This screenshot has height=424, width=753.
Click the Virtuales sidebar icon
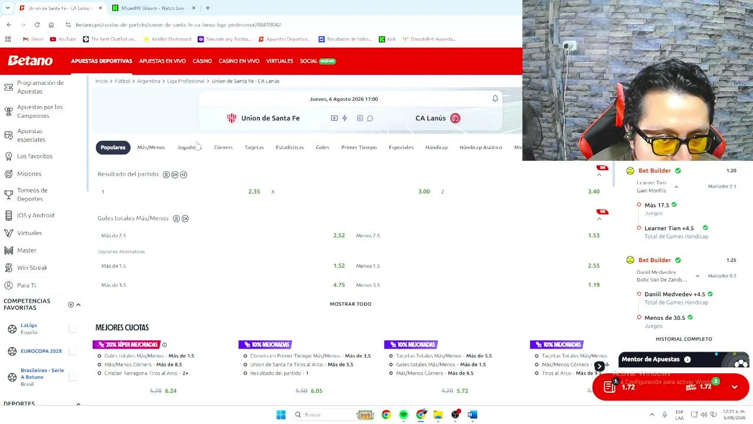9,233
